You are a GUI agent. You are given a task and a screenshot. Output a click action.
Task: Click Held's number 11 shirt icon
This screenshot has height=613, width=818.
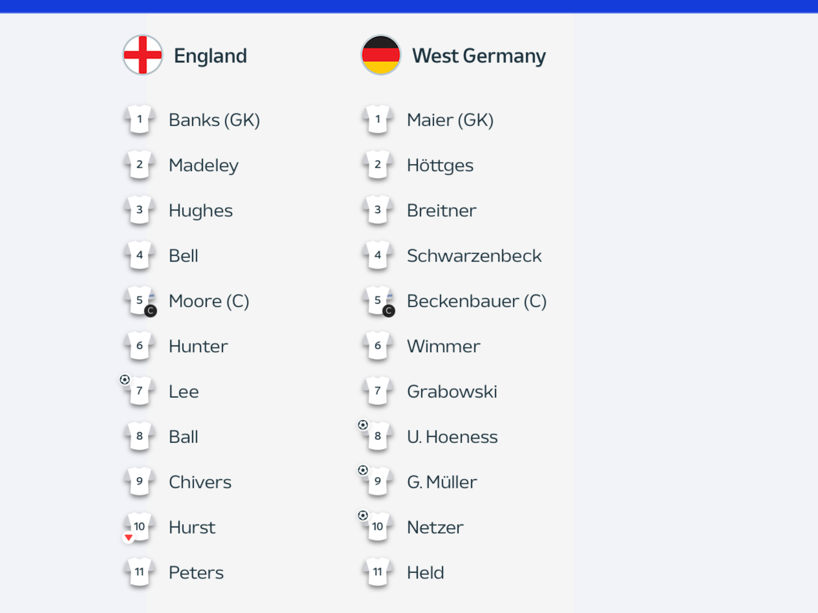(x=377, y=572)
